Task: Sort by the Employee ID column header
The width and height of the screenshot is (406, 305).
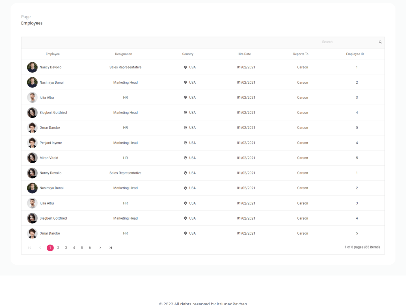Action: point(354,54)
